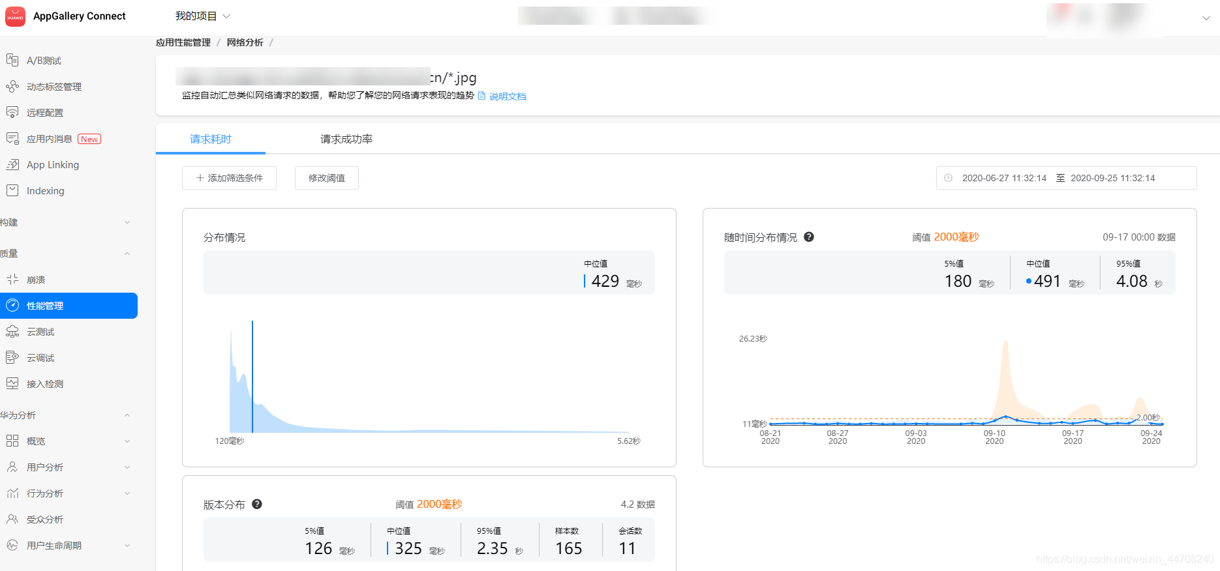Screen dimensions: 1220x571
Task: Open the 云测试 icon
Action: point(12,331)
